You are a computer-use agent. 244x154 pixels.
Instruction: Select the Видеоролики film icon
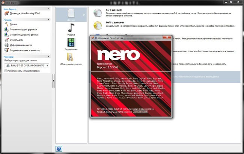tap(71, 42)
